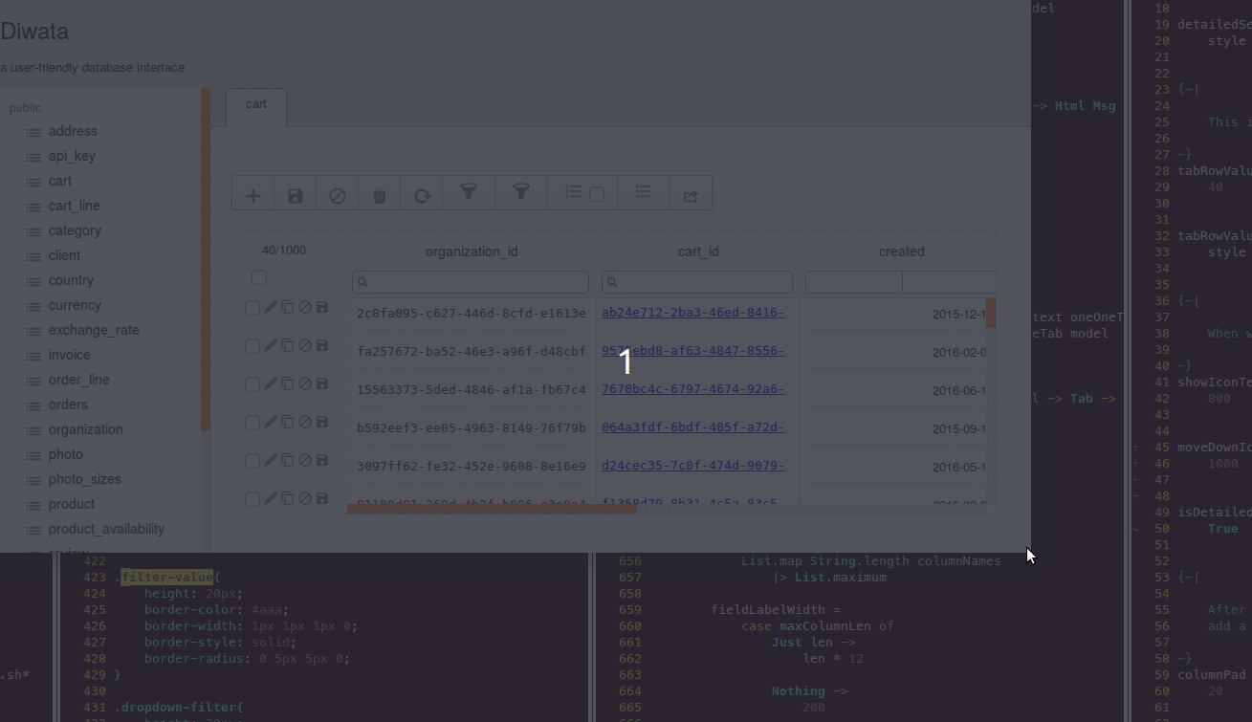Open cart_id link ab24e712-2ba3-46ed-8416-
This screenshot has width=1252, height=722.
[x=692, y=313]
